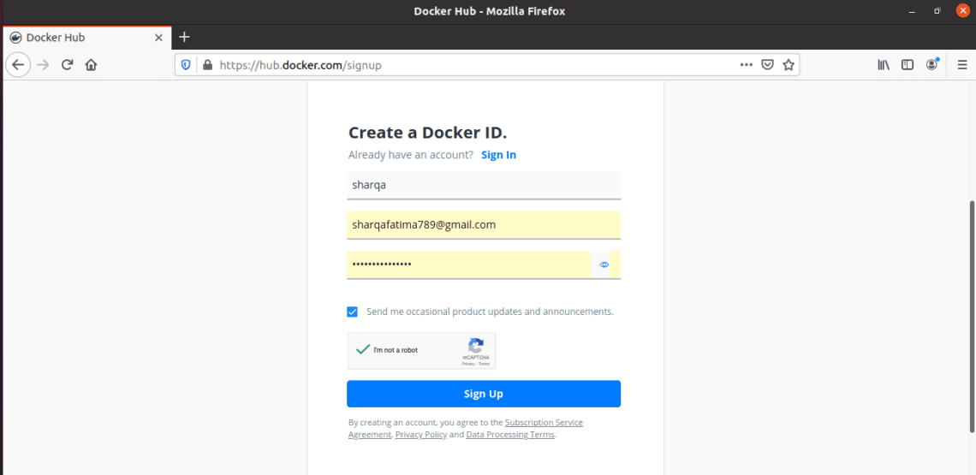Open the page actions three-dot menu
The width and height of the screenshot is (976, 475).
[747, 65]
